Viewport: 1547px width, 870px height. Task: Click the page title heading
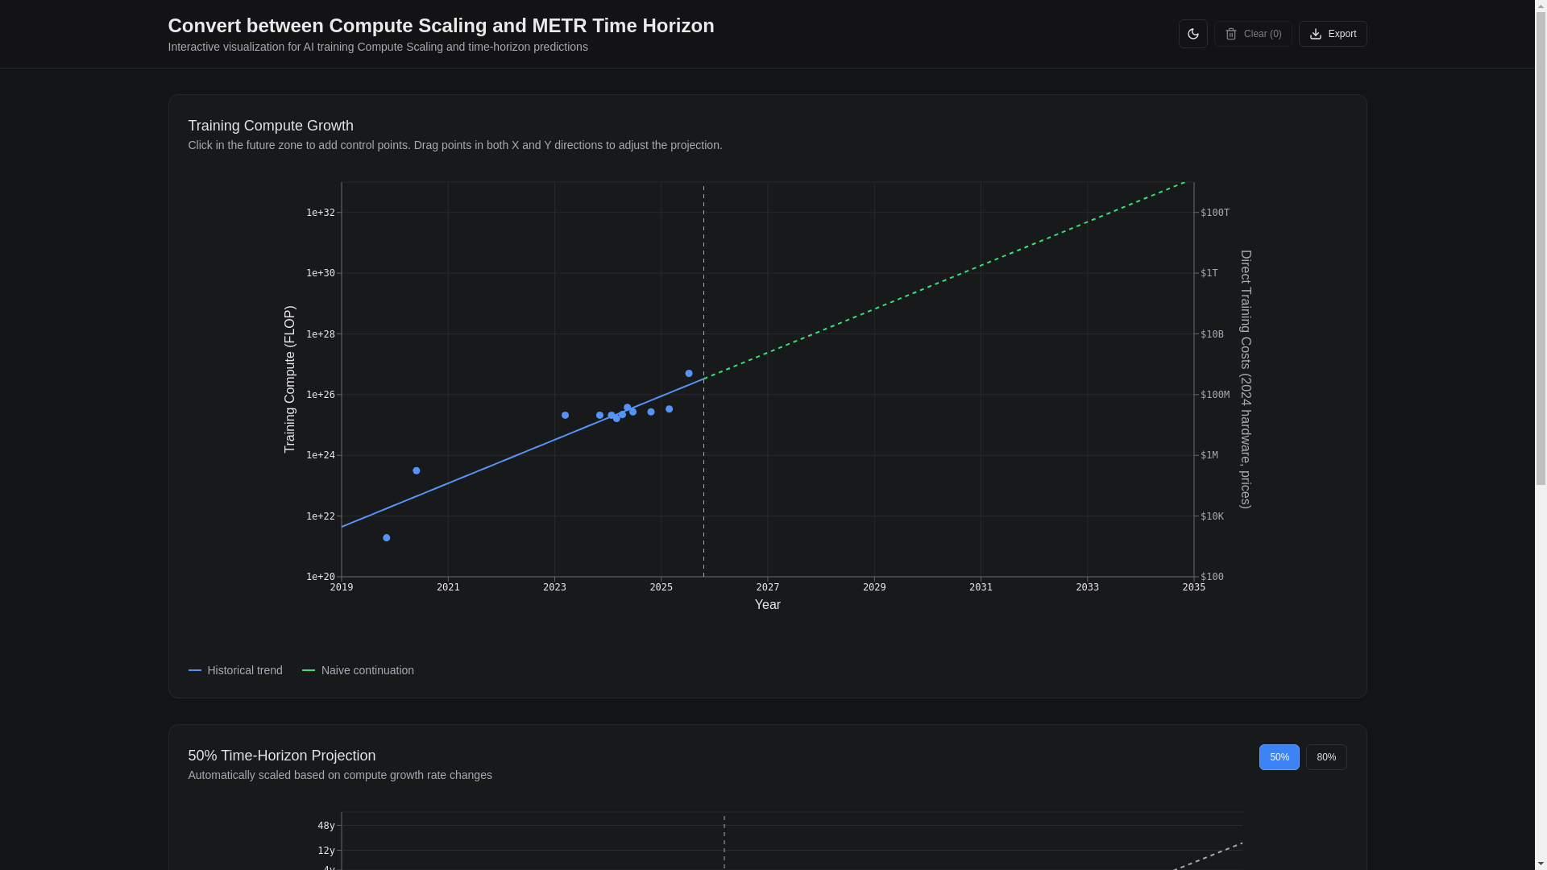(441, 26)
